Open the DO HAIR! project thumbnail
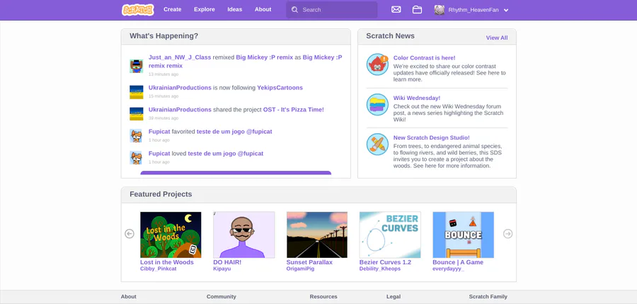 tap(243, 235)
